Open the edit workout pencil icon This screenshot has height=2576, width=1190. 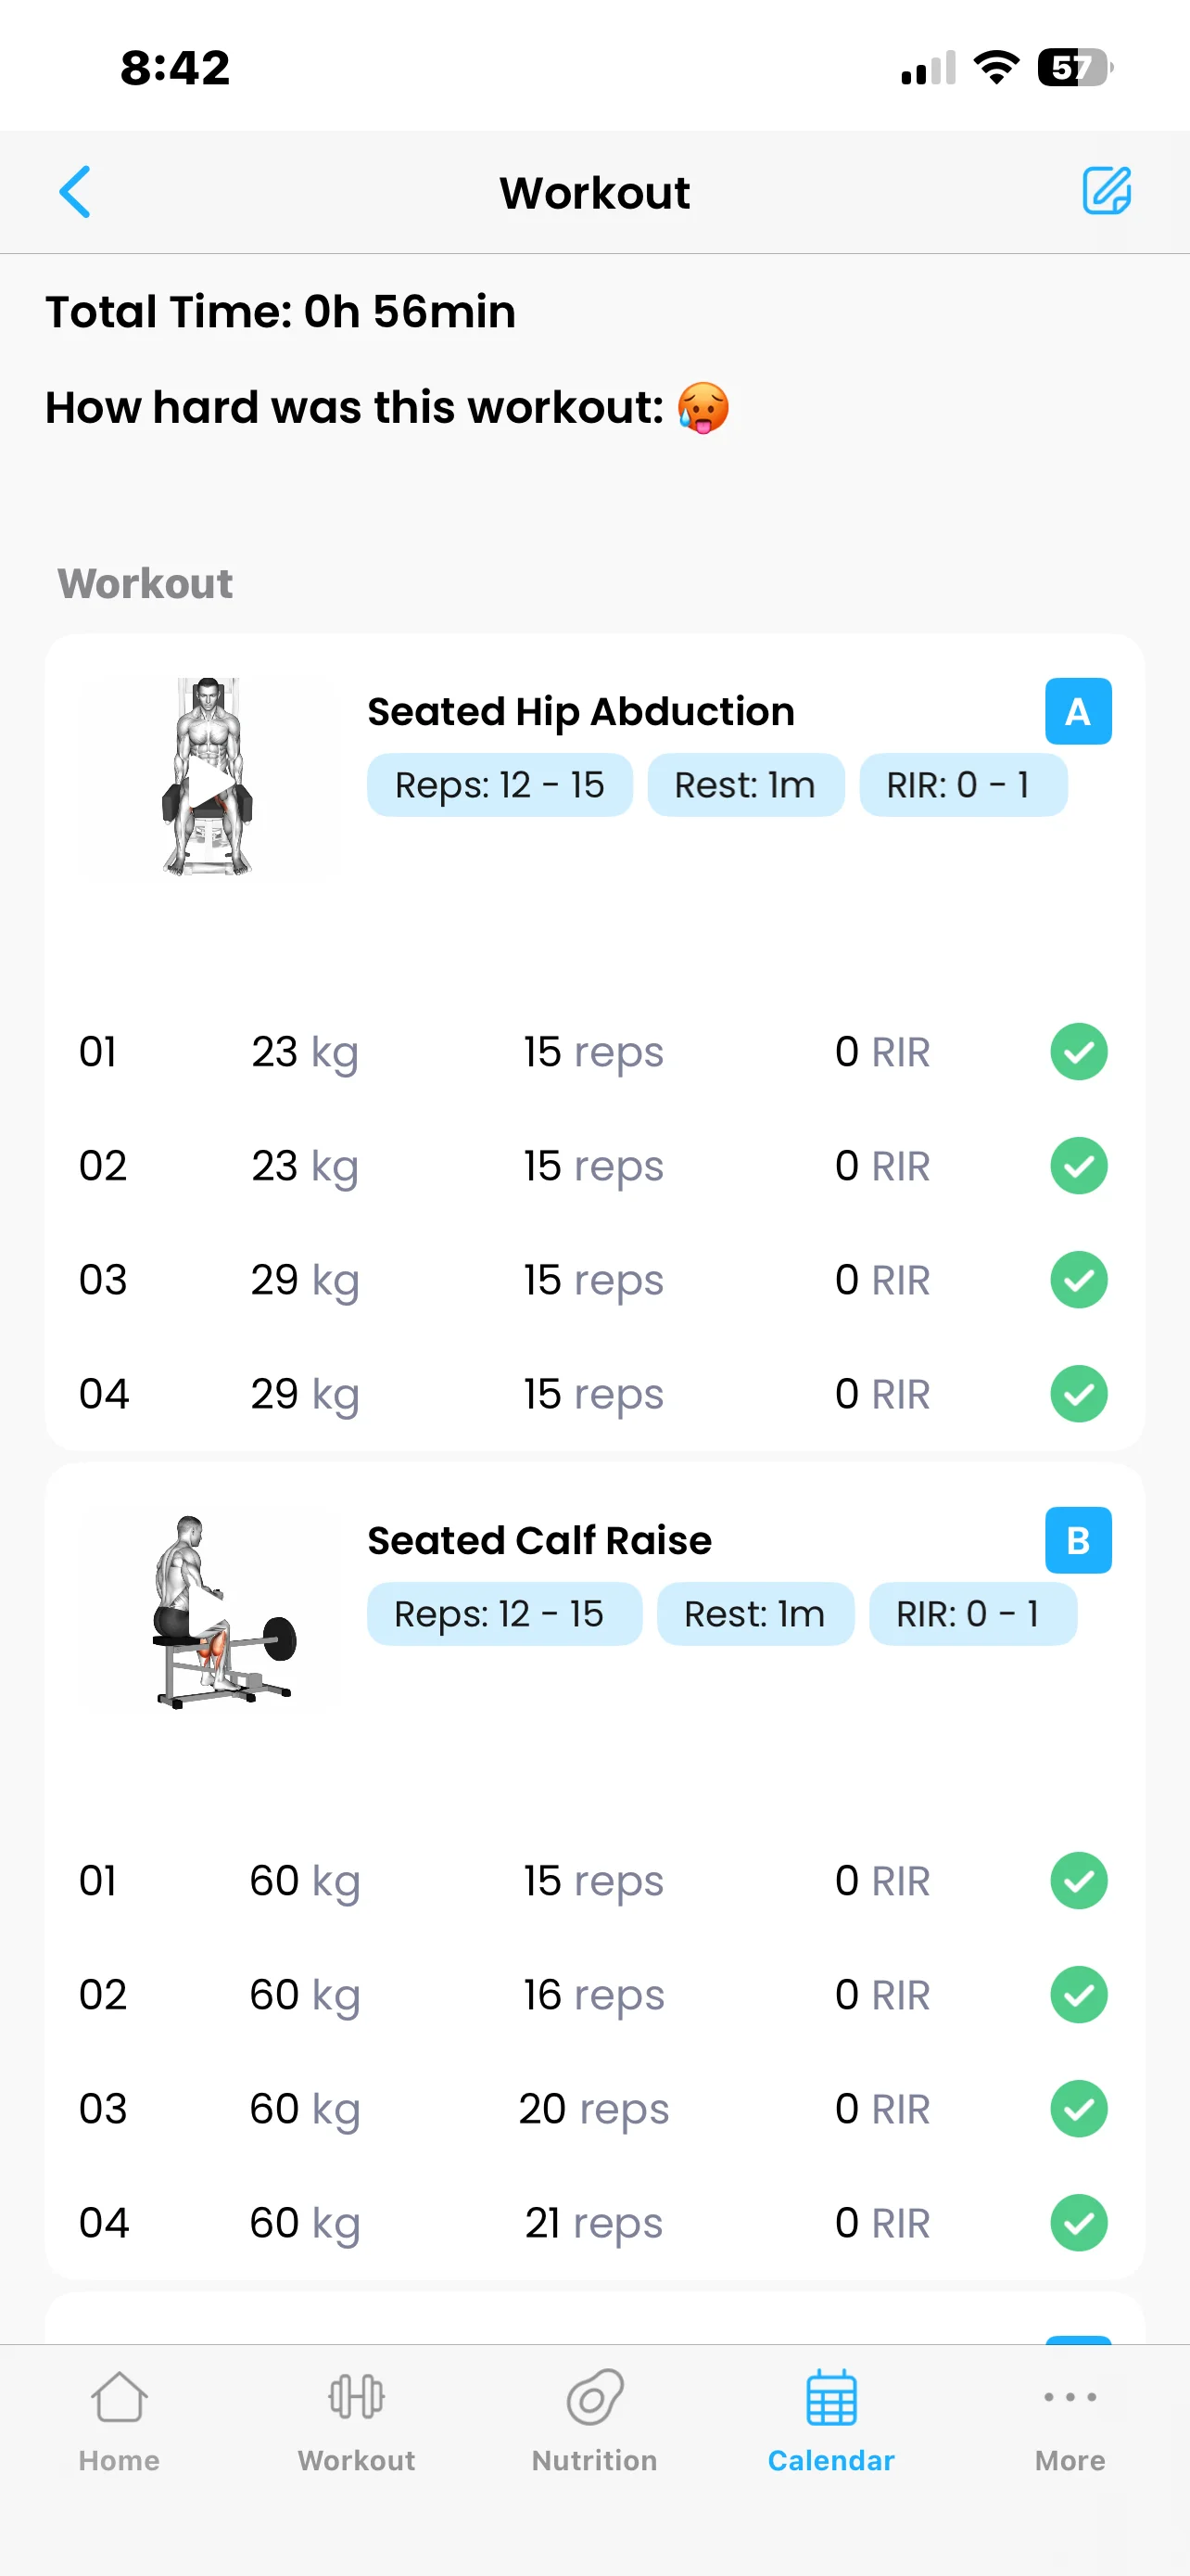[1106, 191]
